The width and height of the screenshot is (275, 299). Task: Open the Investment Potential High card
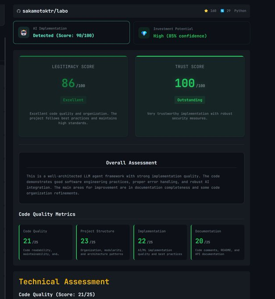[192, 33]
